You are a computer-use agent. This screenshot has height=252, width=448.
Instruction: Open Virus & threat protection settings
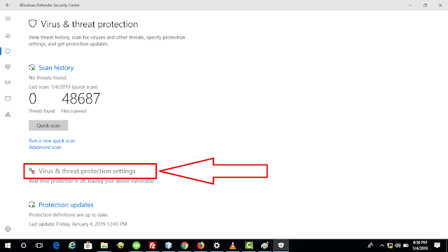point(87,171)
